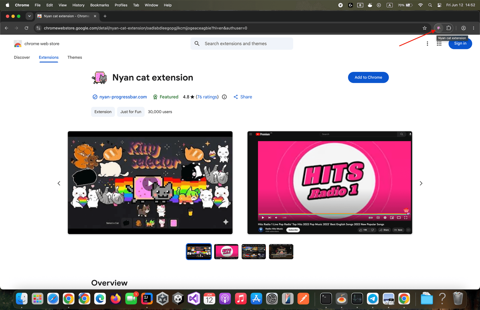Open Spotlight search in menu bar

(x=430, y=5)
